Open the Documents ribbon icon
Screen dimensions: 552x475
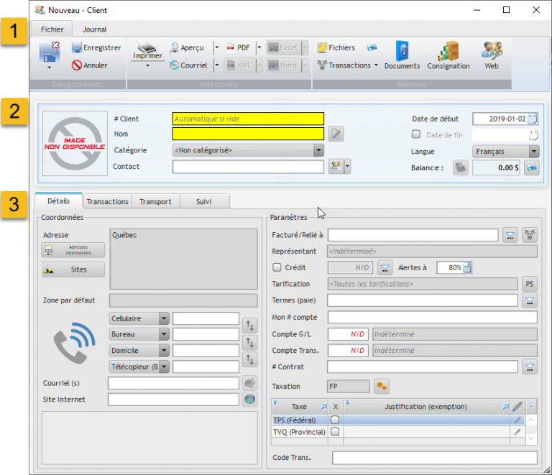[402, 55]
